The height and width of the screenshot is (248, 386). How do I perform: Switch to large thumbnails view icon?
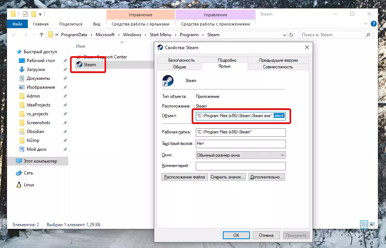(372, 224)
